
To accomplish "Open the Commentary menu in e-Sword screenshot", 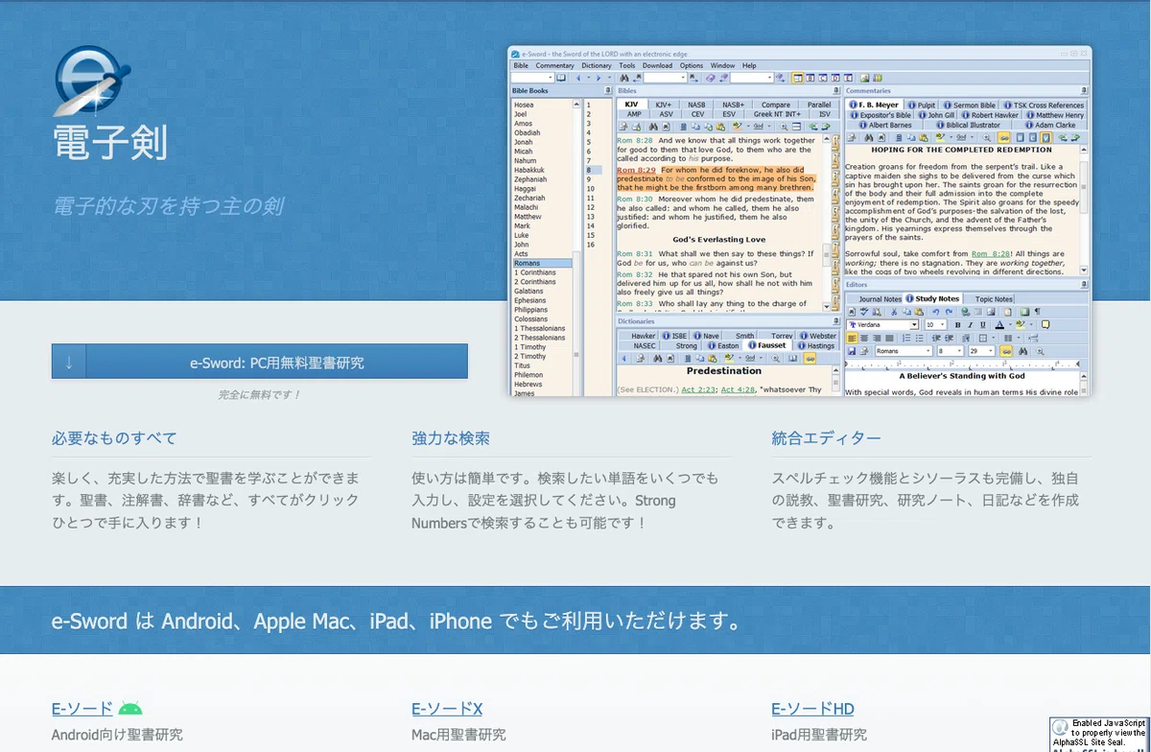I will [555, 65].
